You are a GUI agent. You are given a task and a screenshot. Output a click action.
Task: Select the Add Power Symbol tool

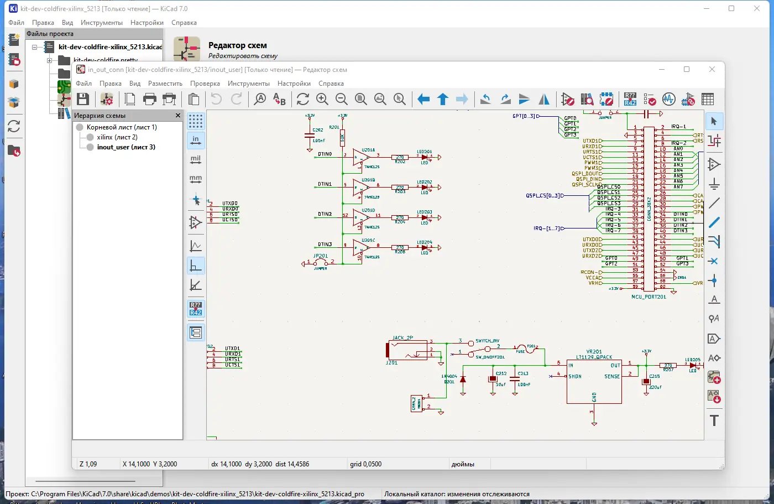coord(714,184)
